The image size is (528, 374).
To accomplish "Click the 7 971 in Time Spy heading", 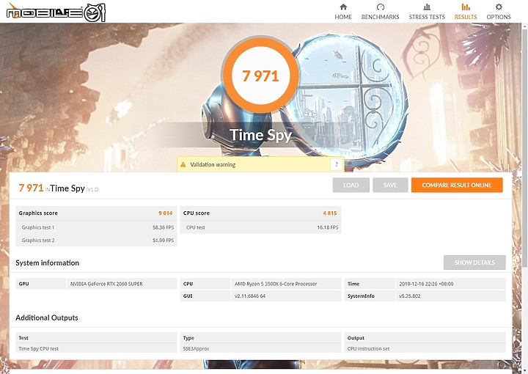I will (59, 188).
